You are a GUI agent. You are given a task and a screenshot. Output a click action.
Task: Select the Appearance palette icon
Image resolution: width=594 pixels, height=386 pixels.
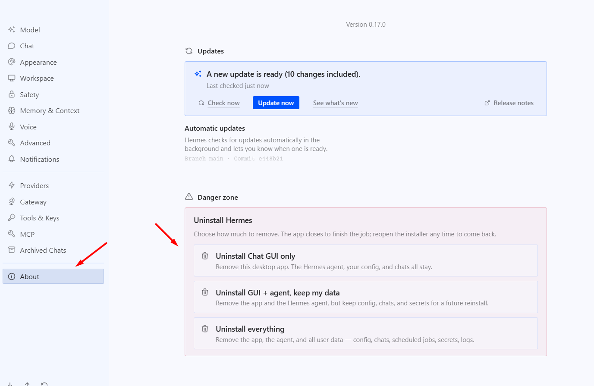pos(12,62)
